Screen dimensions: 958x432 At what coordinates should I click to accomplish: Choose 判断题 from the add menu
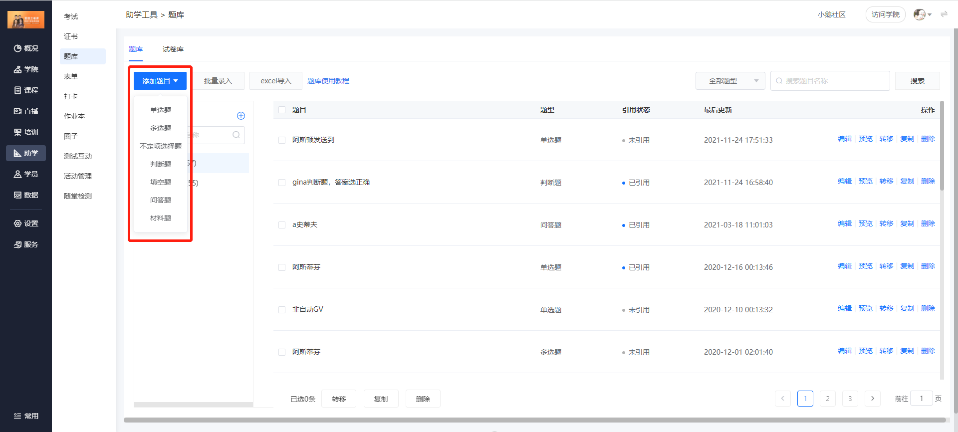coord(161,164)
